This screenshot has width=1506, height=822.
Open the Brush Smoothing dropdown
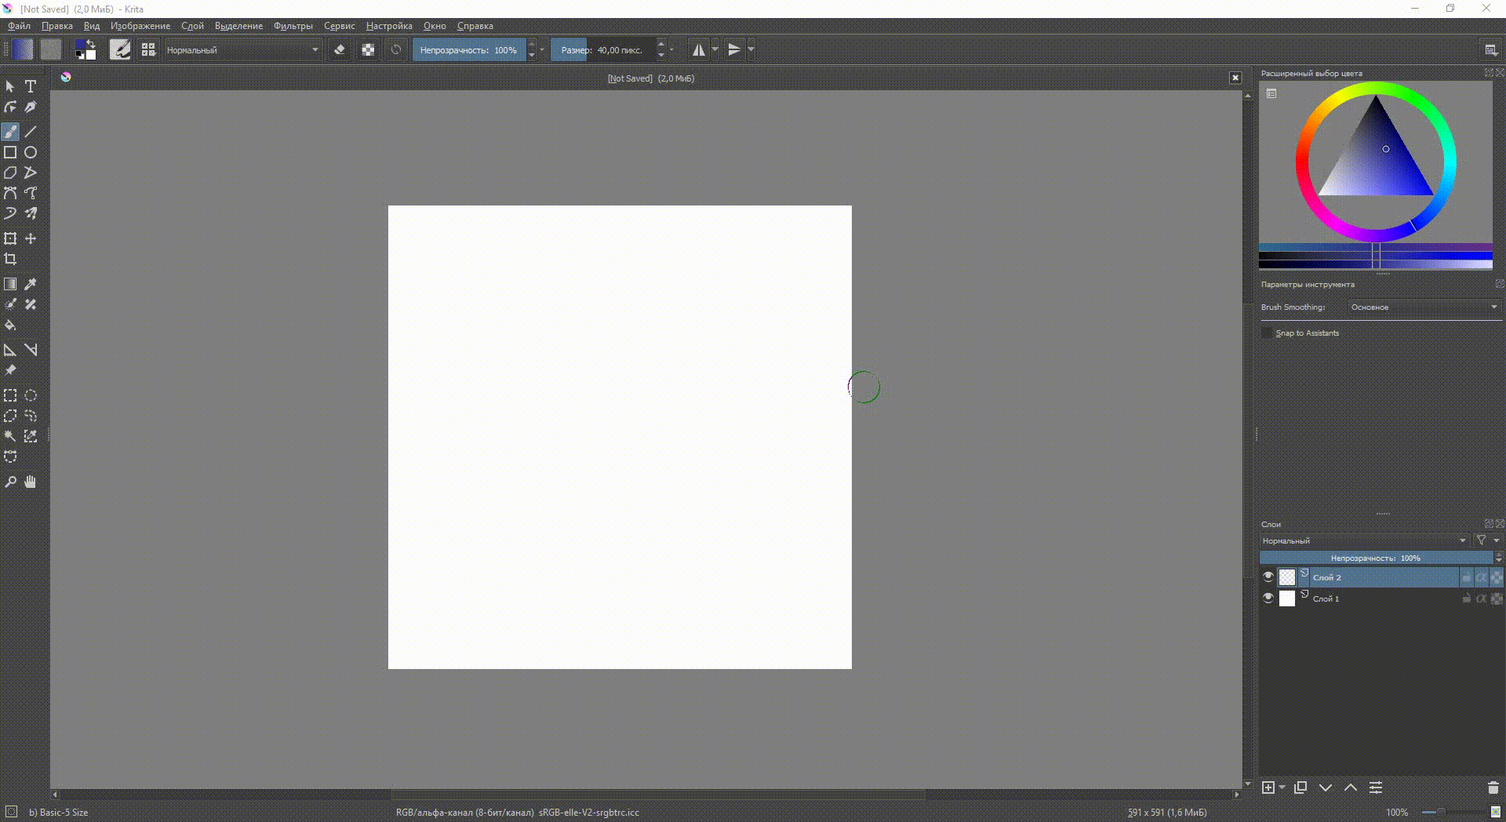coord(1424,307)
